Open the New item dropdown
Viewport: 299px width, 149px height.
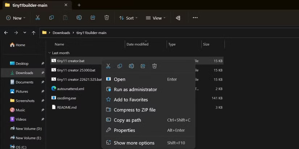point(16,18)
